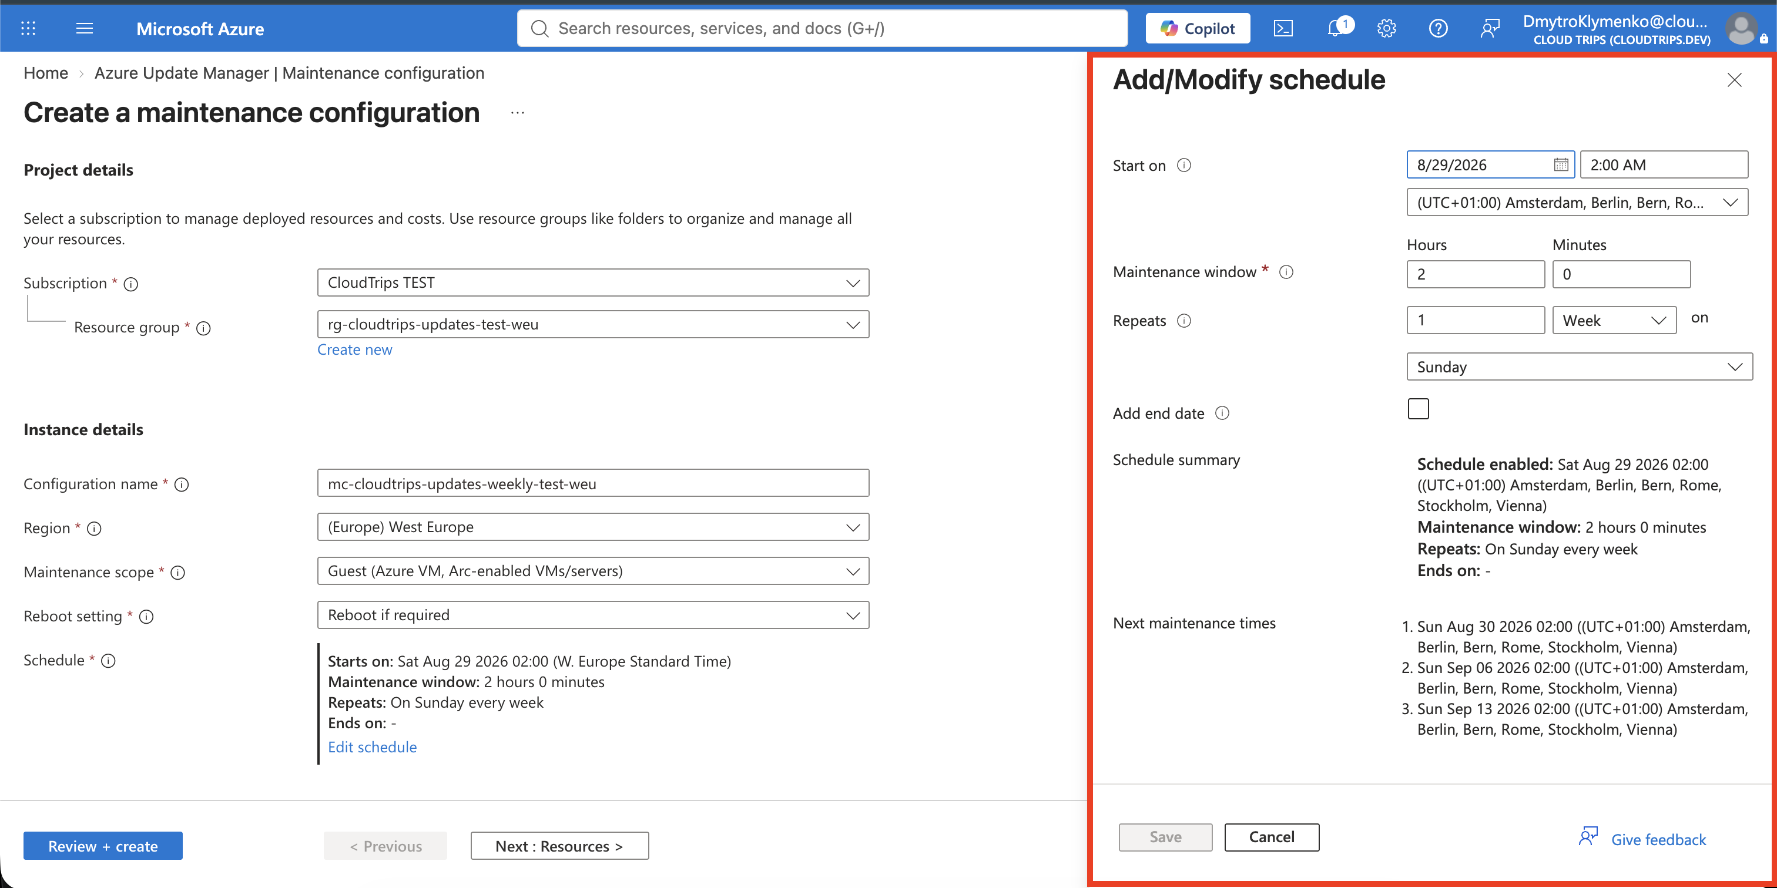Click the user account avatar
This screenshot has width=1777, height=888.
point(1742,28)
